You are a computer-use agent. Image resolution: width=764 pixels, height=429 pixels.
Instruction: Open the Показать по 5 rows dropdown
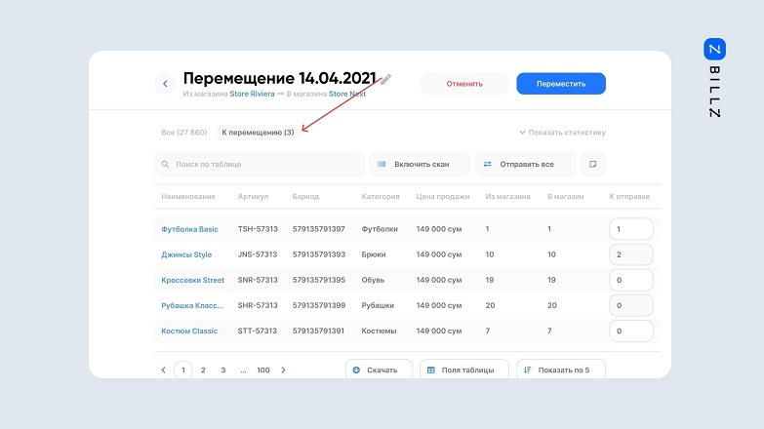pyautogui.click(x=560, y=370)
